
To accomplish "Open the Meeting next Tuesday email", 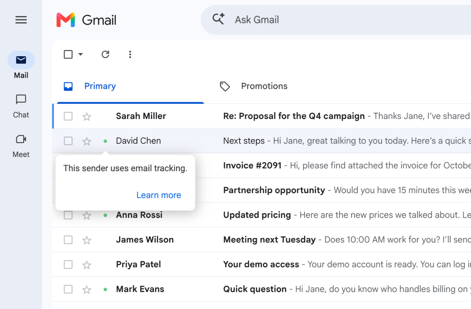I will (x=261, y=240).
